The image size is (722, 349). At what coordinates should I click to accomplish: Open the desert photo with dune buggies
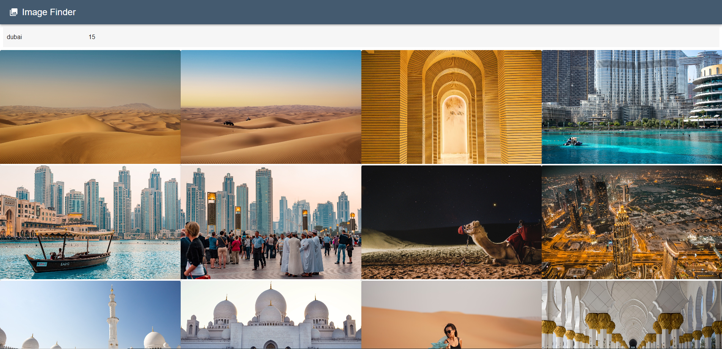271,107
